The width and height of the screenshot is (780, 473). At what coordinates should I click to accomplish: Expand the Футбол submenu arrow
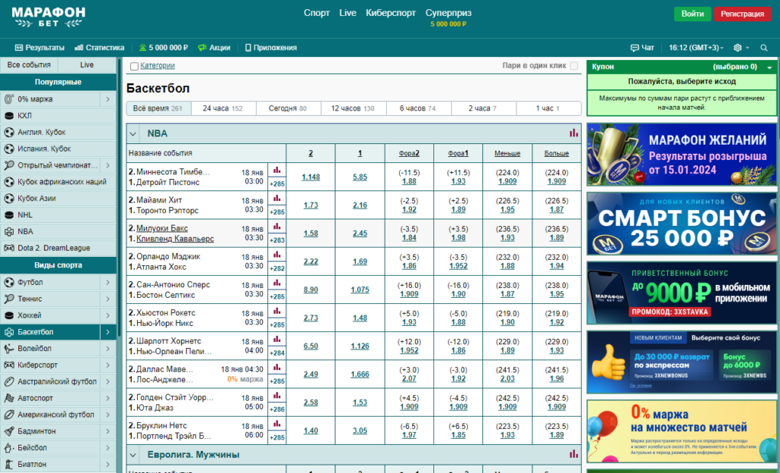click(107, 282)
